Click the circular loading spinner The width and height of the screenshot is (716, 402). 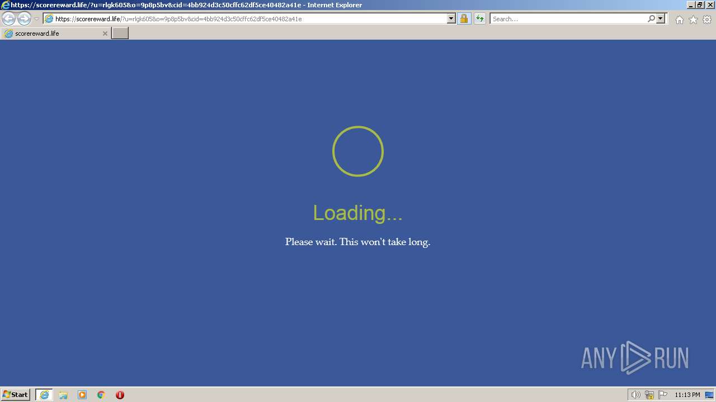click(358, 151)
